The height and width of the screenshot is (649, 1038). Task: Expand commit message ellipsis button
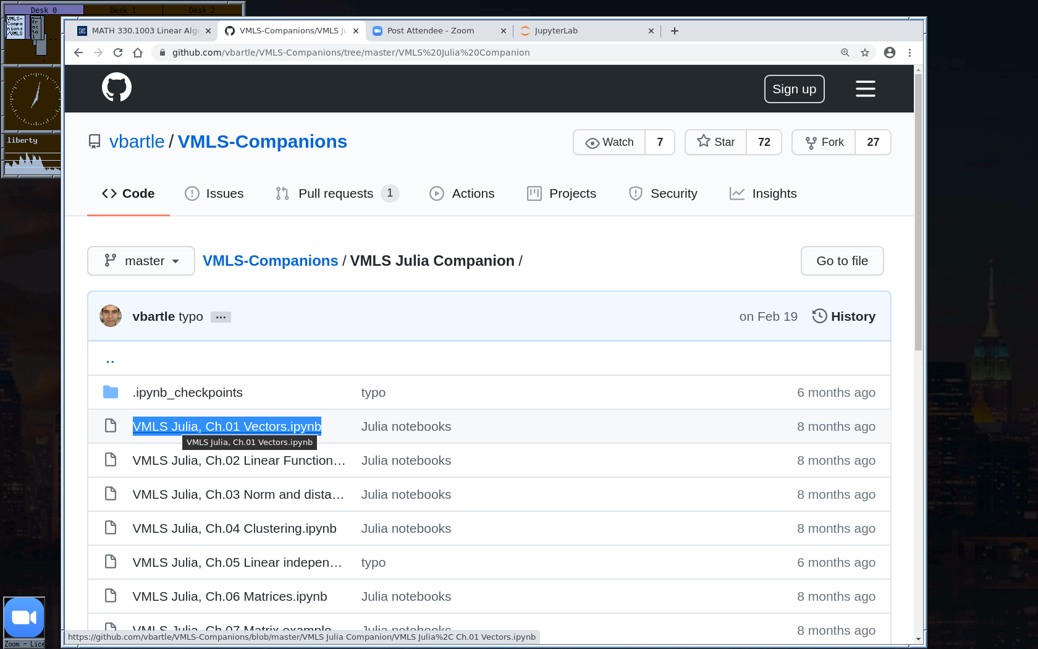pos(221,317)
